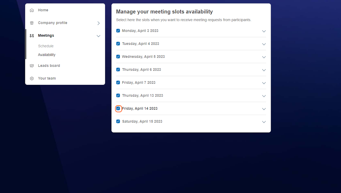Select Availability under Meetings
The height and width of the screenshot is (193, 341).
coord(47,55)
